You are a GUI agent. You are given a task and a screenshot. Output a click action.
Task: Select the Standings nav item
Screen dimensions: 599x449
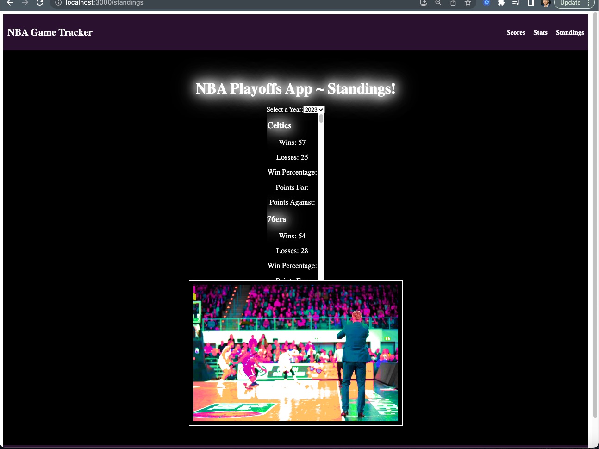point(569,32)
